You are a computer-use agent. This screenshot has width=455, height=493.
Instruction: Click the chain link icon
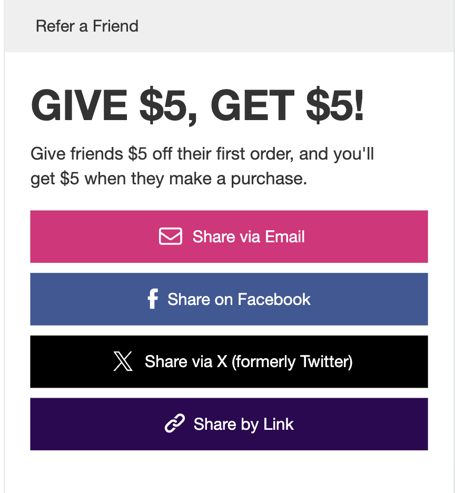pyautogui.click(x=175, y=423)
